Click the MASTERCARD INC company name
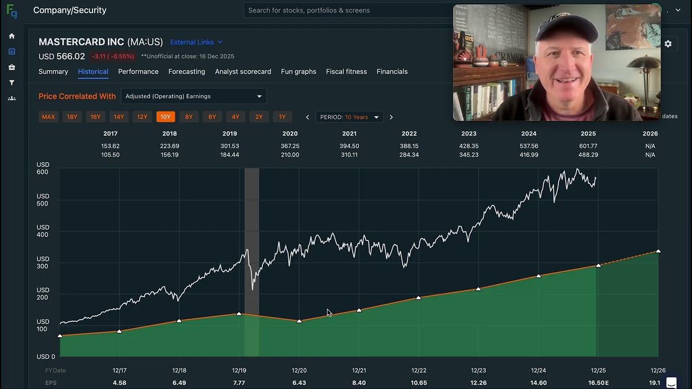 [81, 42]
